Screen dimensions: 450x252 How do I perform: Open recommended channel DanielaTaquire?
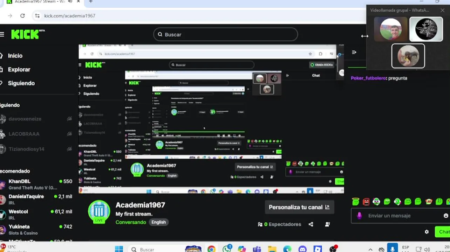[x=36, y=199]
